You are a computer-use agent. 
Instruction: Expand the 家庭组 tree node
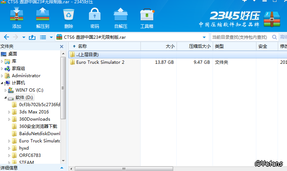(2, 68)
